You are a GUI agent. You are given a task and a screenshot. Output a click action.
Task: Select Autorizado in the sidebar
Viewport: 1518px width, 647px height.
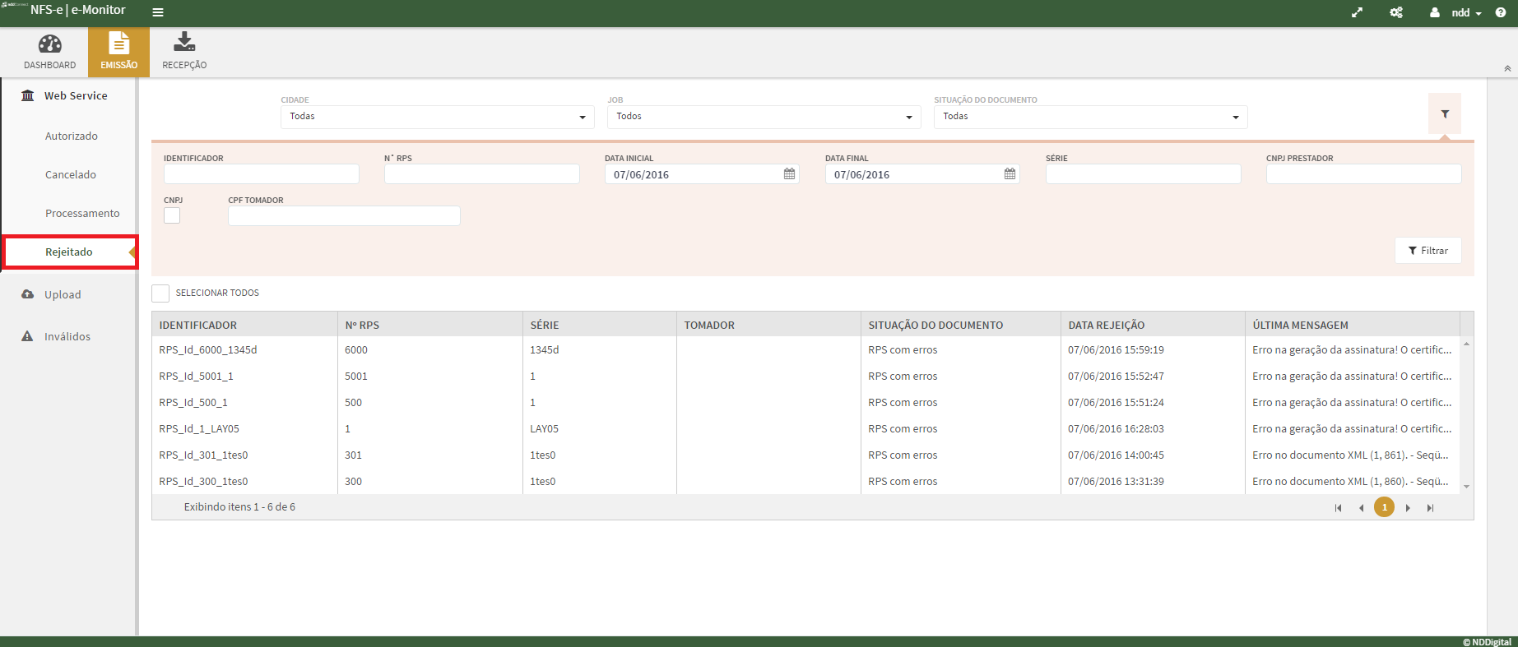pyautogui.click(x=72, y=136)
